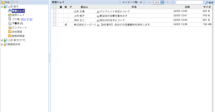
Task: Click the 検索 search button
Action: [x=210, y=2]
